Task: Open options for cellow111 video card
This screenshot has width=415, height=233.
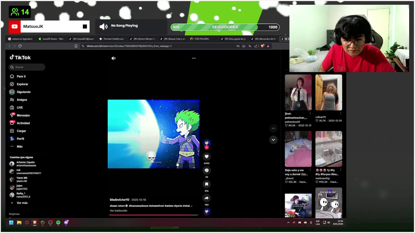Action: [340, 114]
